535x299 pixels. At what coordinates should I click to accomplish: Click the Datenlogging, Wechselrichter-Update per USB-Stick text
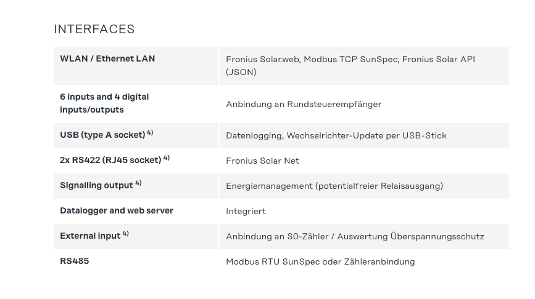pos(336,135)
